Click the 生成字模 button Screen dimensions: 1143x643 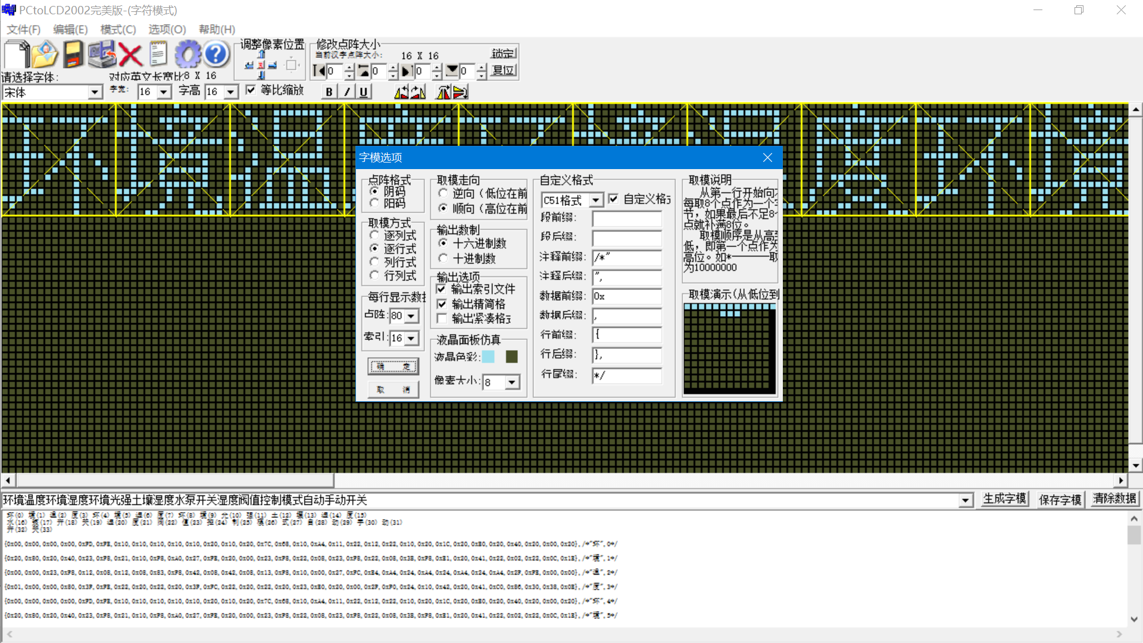1004,499
